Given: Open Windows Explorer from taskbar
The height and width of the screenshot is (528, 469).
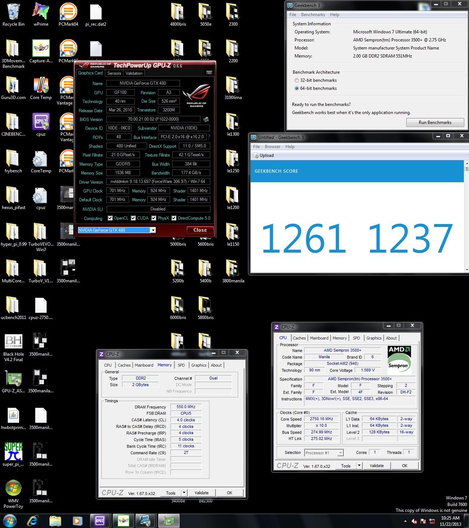Looking at the screenshot, I should (55, 520).
